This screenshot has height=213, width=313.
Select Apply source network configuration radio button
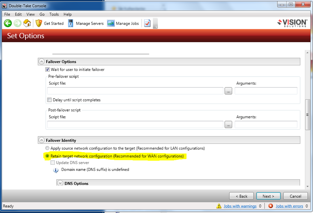click(47, 148)
